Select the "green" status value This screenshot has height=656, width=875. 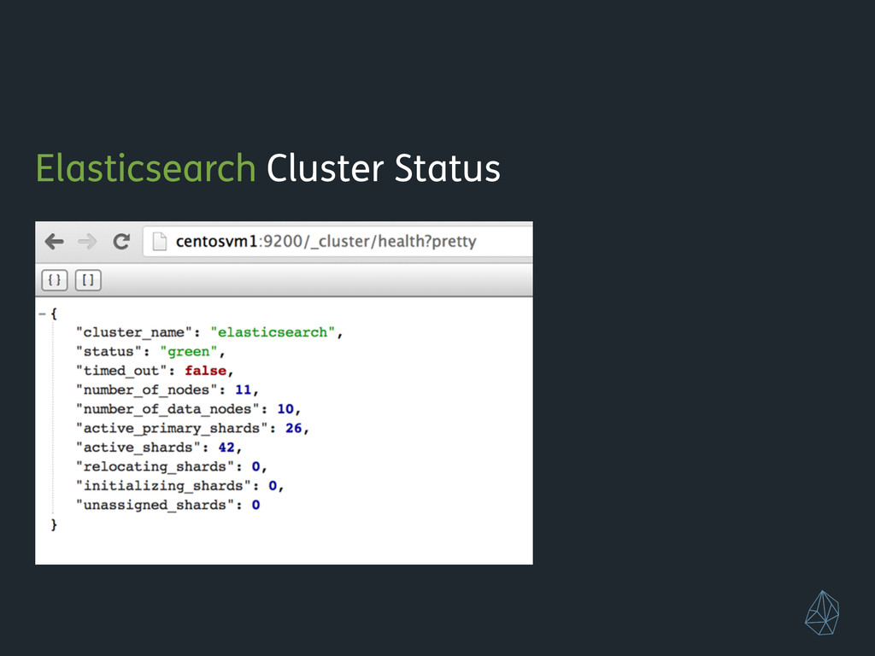189,351
